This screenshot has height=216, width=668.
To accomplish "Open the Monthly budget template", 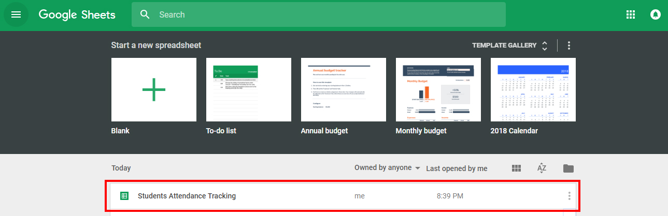I will pos(438,89).
